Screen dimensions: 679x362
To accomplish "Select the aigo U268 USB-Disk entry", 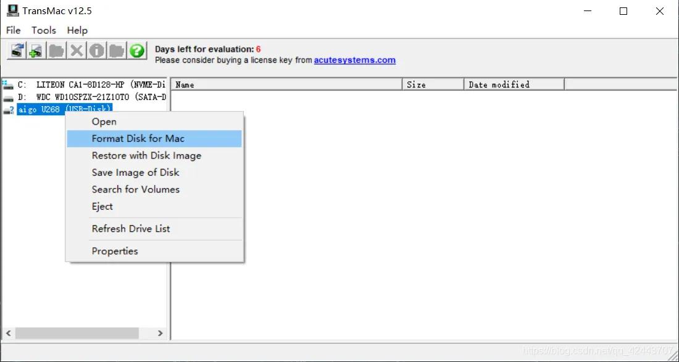I will click(x=65, y=110).
